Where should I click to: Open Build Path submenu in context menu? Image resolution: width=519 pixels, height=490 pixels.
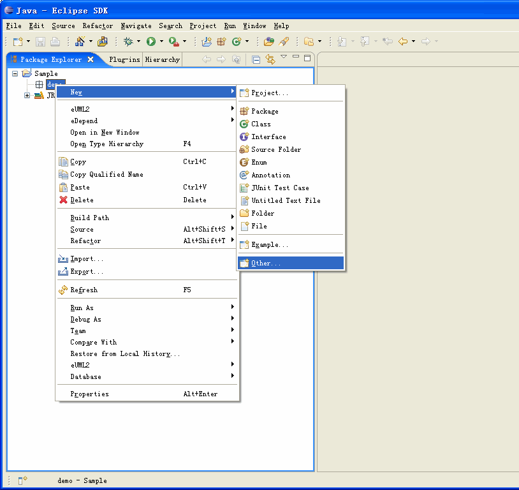click(x=147, y=218)
